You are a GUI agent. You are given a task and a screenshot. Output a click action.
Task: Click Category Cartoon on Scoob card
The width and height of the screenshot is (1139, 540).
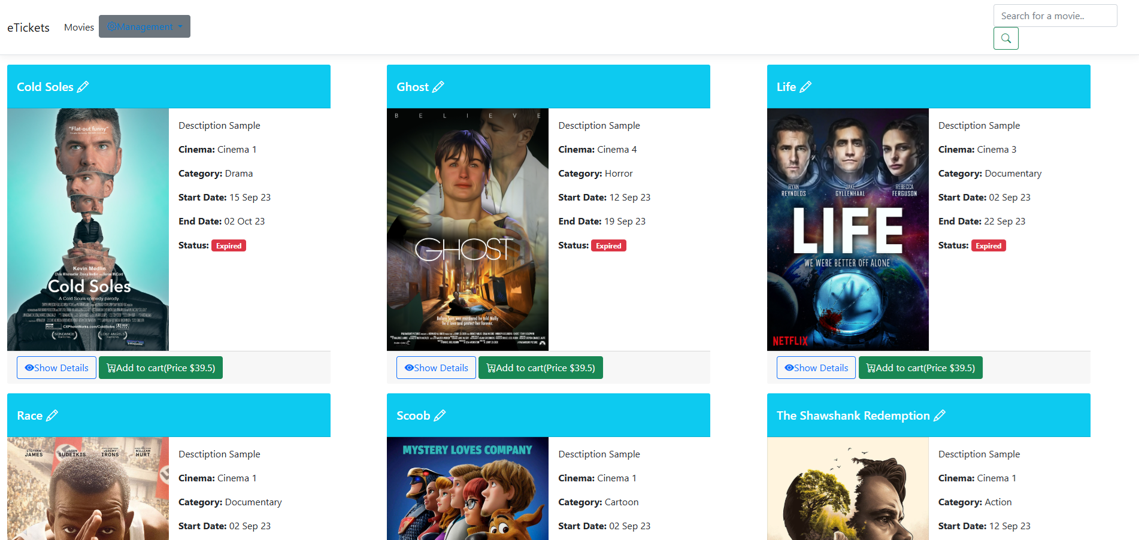[x=598, y=502]
